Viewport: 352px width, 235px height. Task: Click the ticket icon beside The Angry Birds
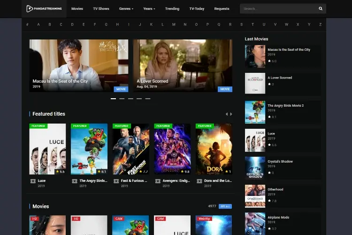75,181
